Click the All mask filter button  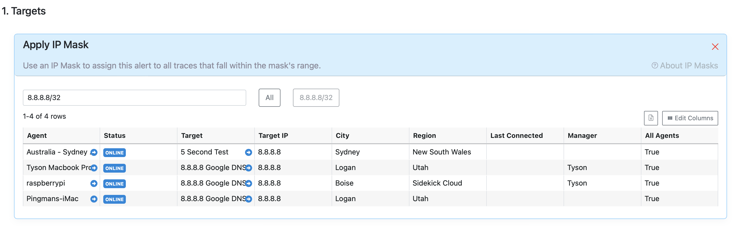tap(269, 97)
